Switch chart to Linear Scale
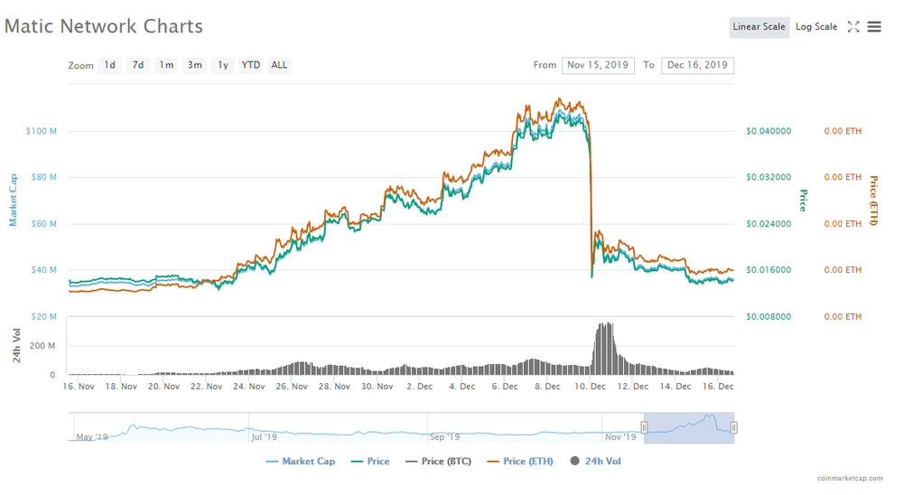This screenshot has height=495, width=903. pyautogui.click(x=759, y=27)
